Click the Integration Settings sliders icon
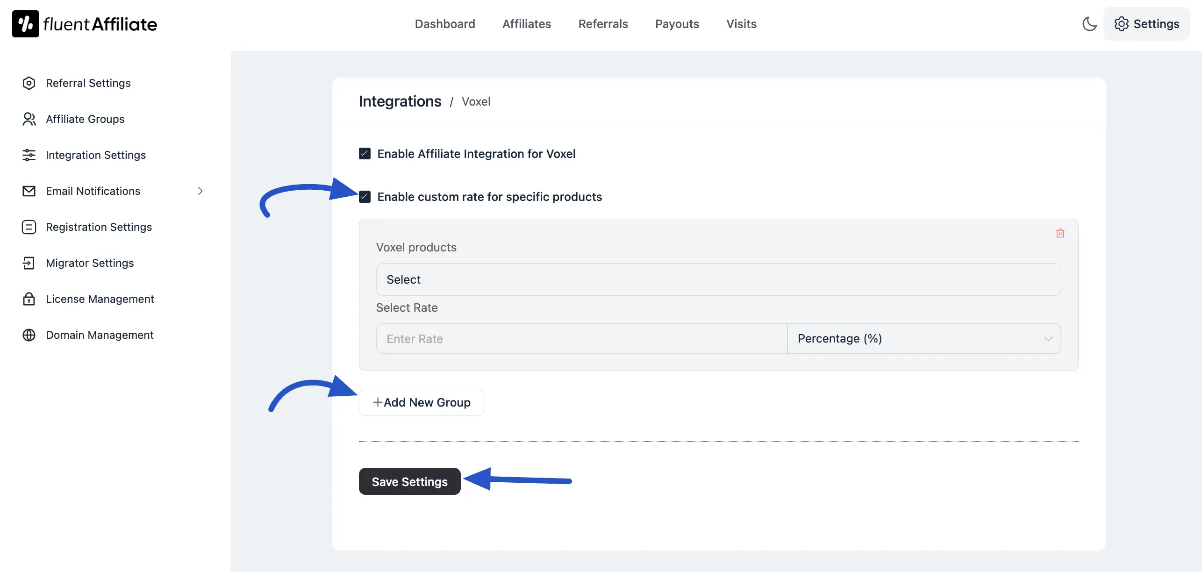1202x572 pixels. click(29, 155)
